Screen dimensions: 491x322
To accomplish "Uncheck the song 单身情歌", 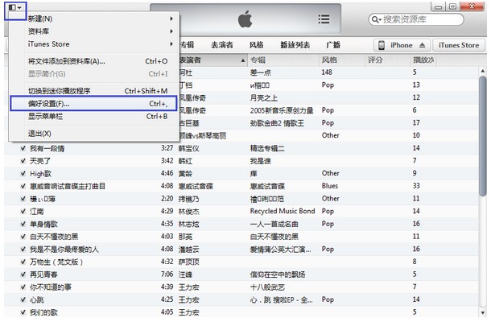I will click(x=23, y=224).
